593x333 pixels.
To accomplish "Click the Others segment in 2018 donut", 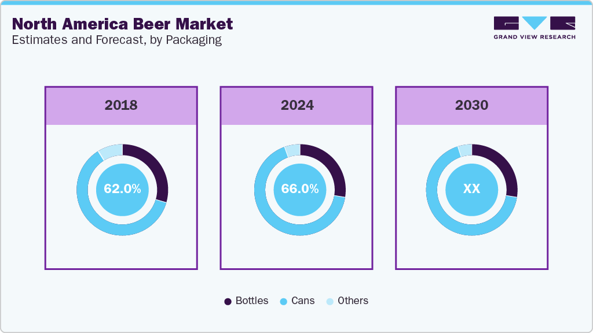I will pos(111,151).
